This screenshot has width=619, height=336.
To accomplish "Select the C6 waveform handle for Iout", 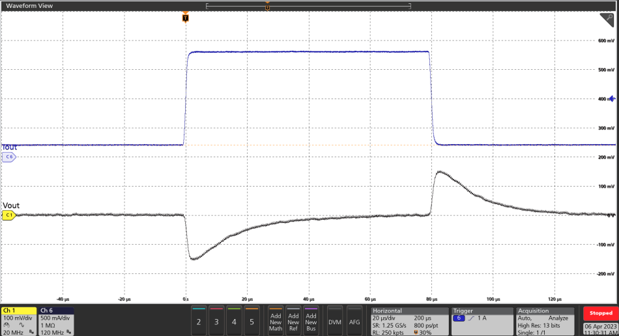I will (x=9, y=157).
